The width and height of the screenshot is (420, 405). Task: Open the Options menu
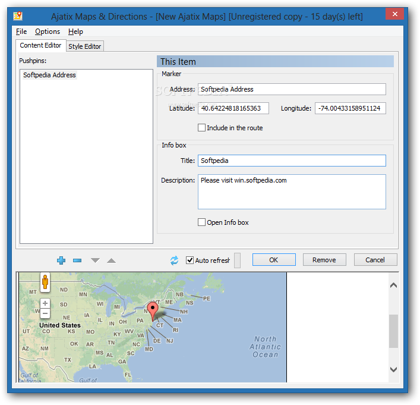coord(48,32)
